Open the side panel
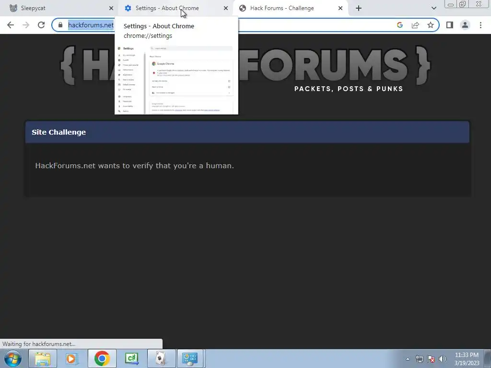491x368 pixels. click(x=450, y=25)
